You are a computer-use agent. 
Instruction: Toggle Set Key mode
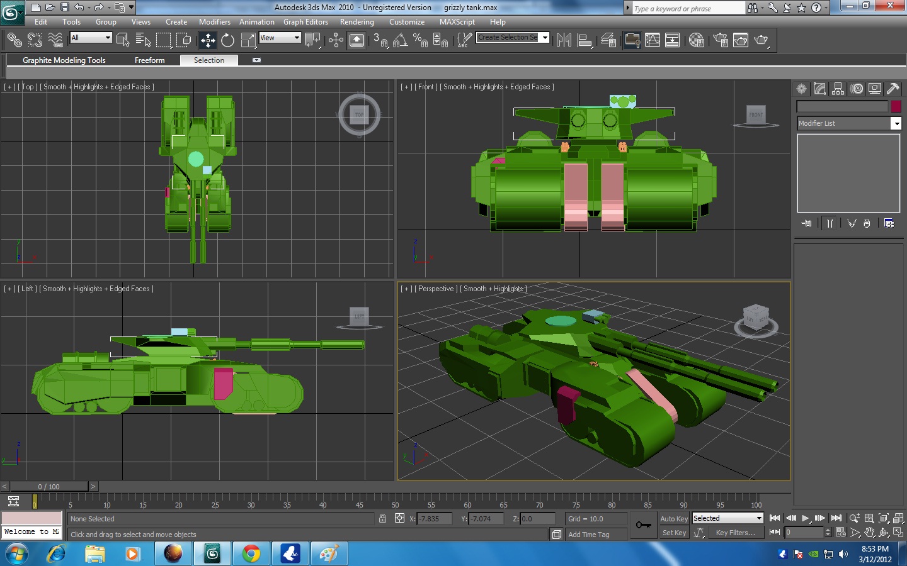674,533
